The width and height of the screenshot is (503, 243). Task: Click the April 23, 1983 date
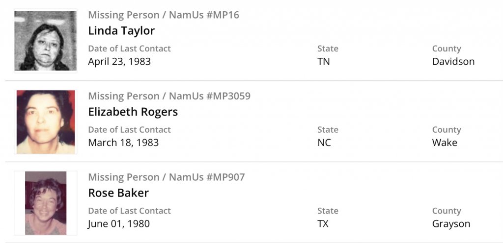coord(119,62)
